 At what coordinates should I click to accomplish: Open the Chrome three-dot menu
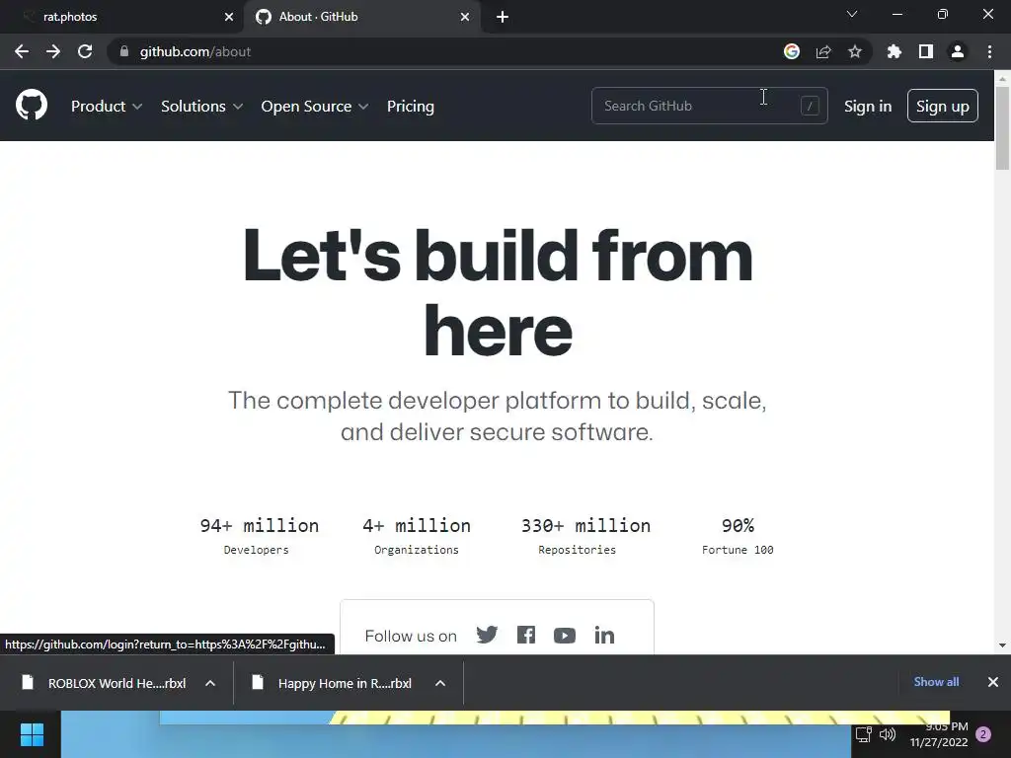click(989, 51)
